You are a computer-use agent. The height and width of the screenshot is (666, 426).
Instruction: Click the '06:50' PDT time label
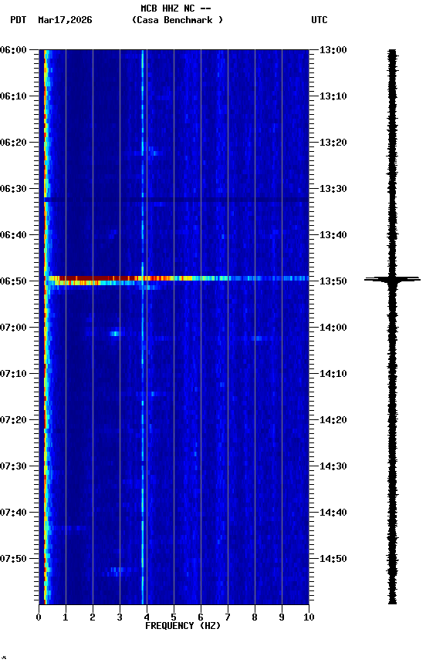coord(13,281)
